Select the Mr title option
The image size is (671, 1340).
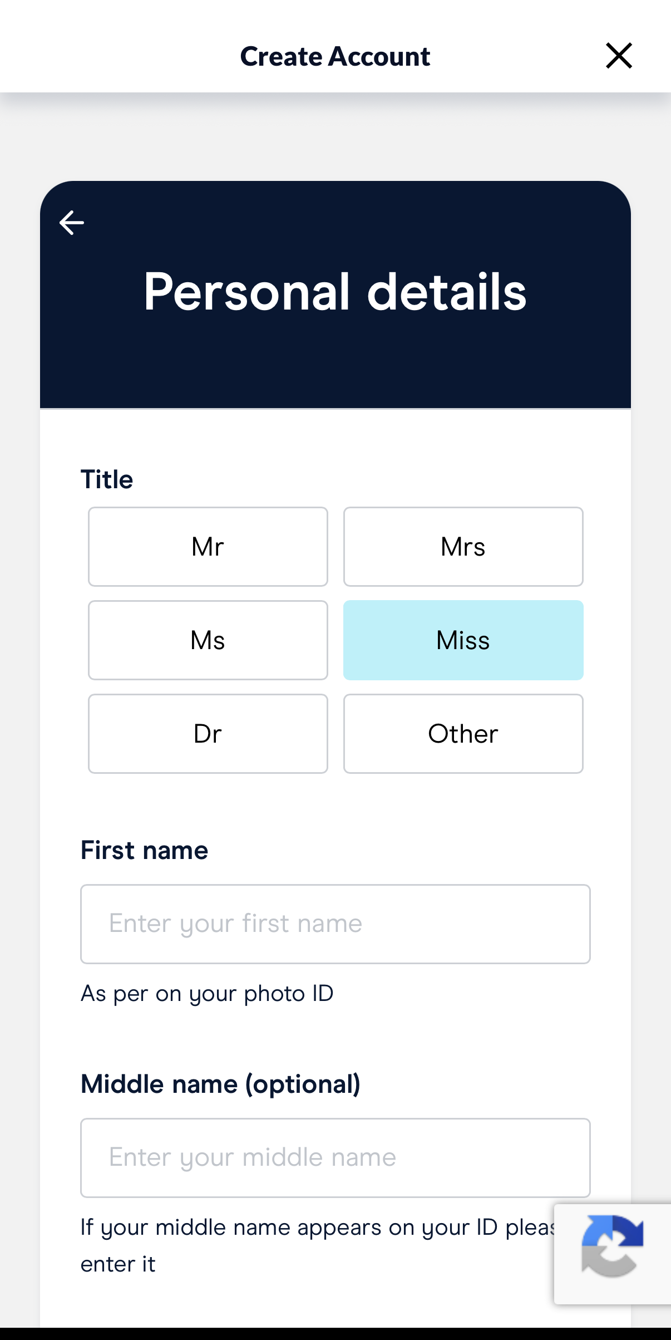[208, 547]
